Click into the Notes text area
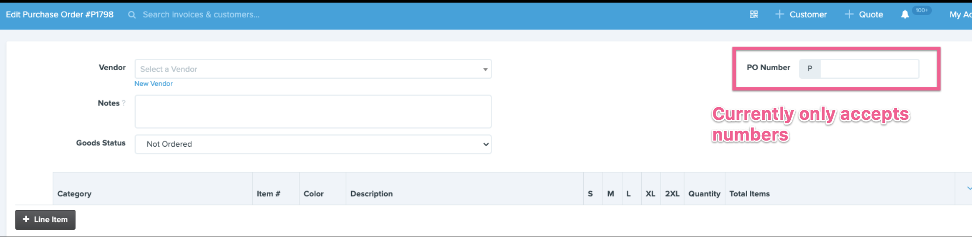 313,112
